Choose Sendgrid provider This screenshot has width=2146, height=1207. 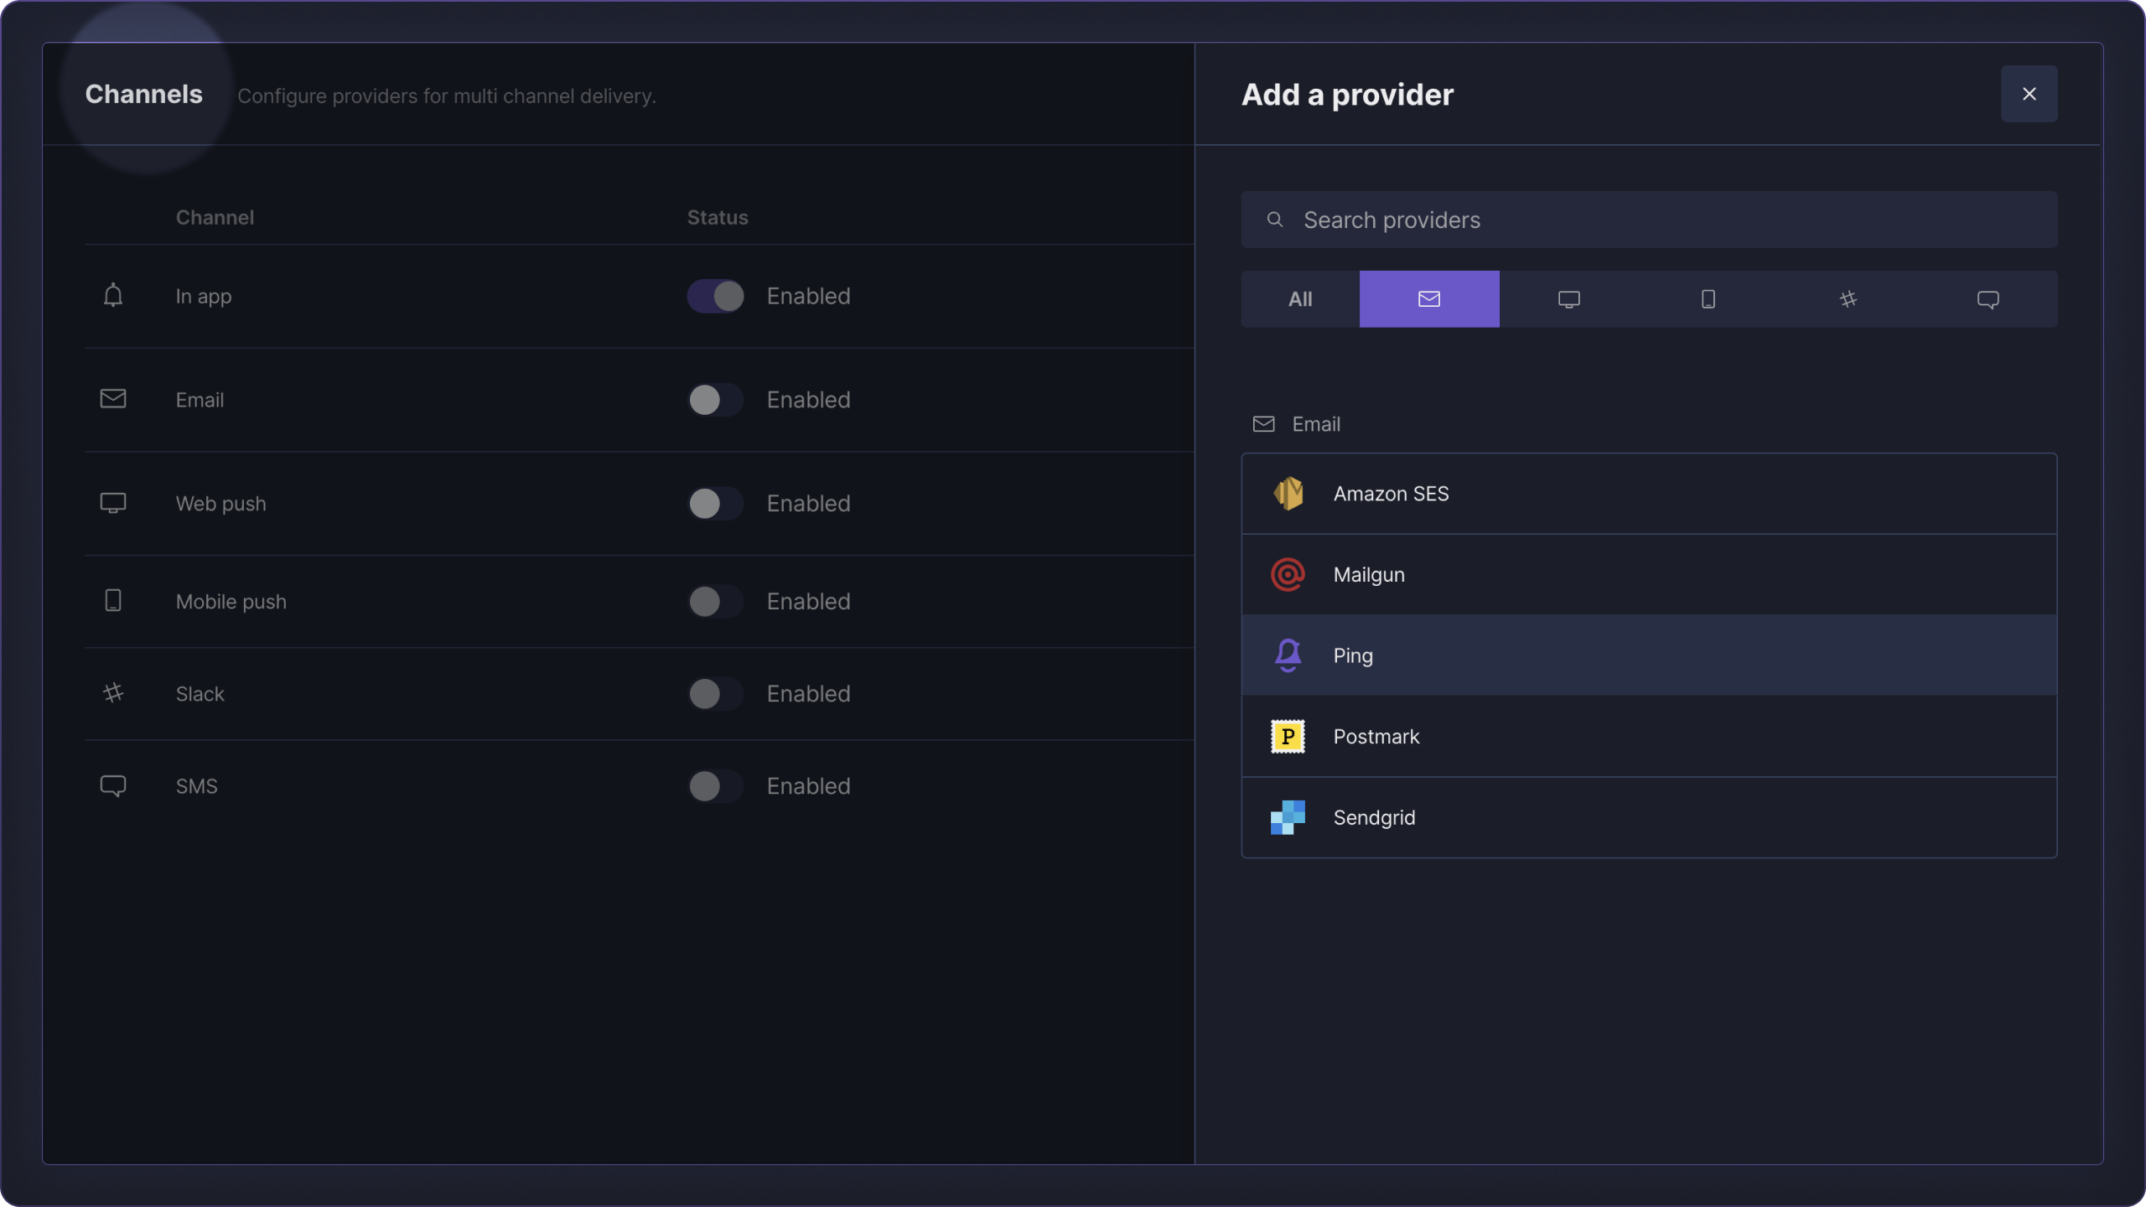click(x=1649, y=817)
